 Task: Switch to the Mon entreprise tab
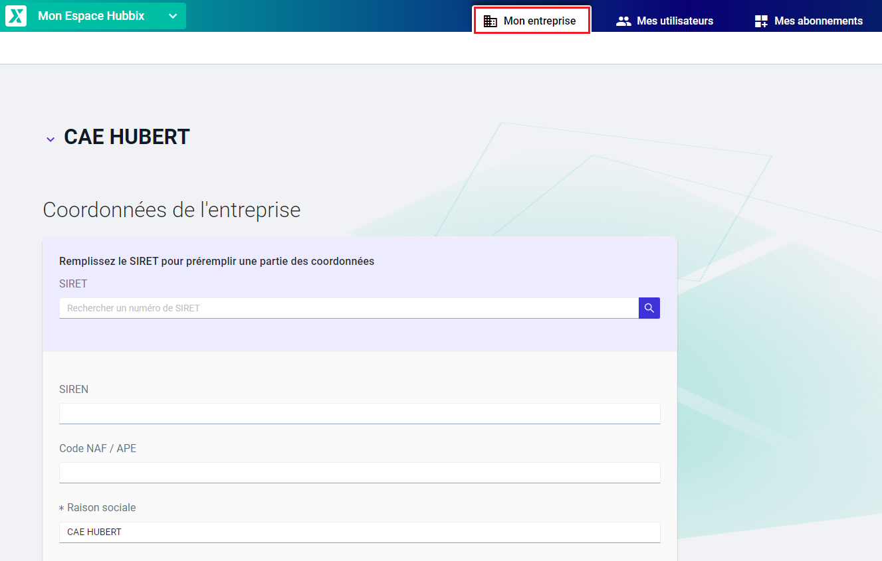[x=539, y=21]
